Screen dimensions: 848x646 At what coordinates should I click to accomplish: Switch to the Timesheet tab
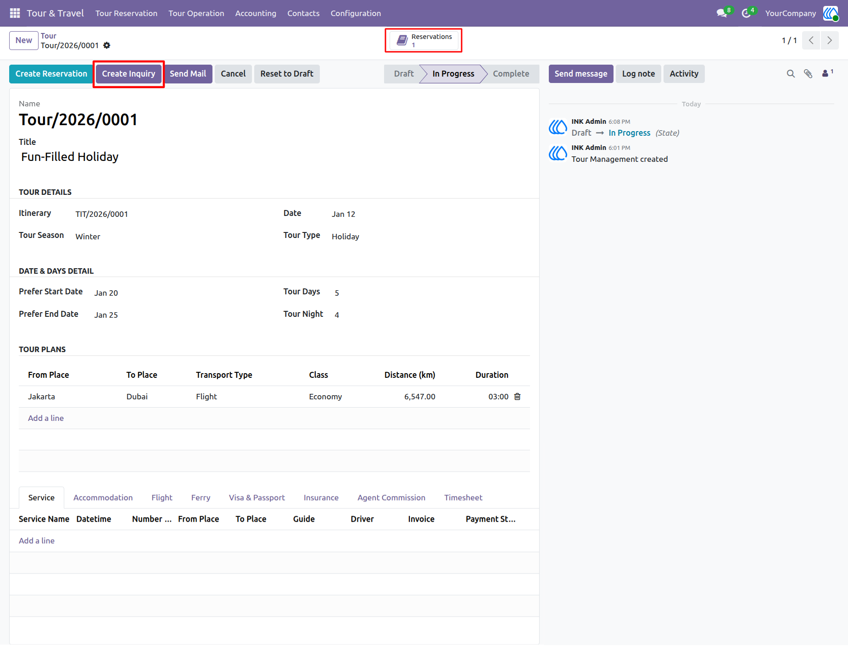click(x=463, y=498)
